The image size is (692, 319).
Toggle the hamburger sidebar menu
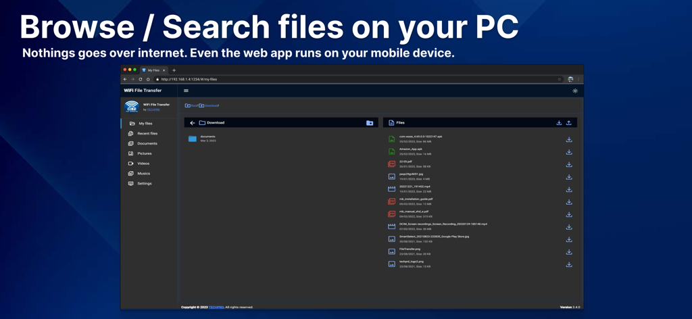(186, 91)
